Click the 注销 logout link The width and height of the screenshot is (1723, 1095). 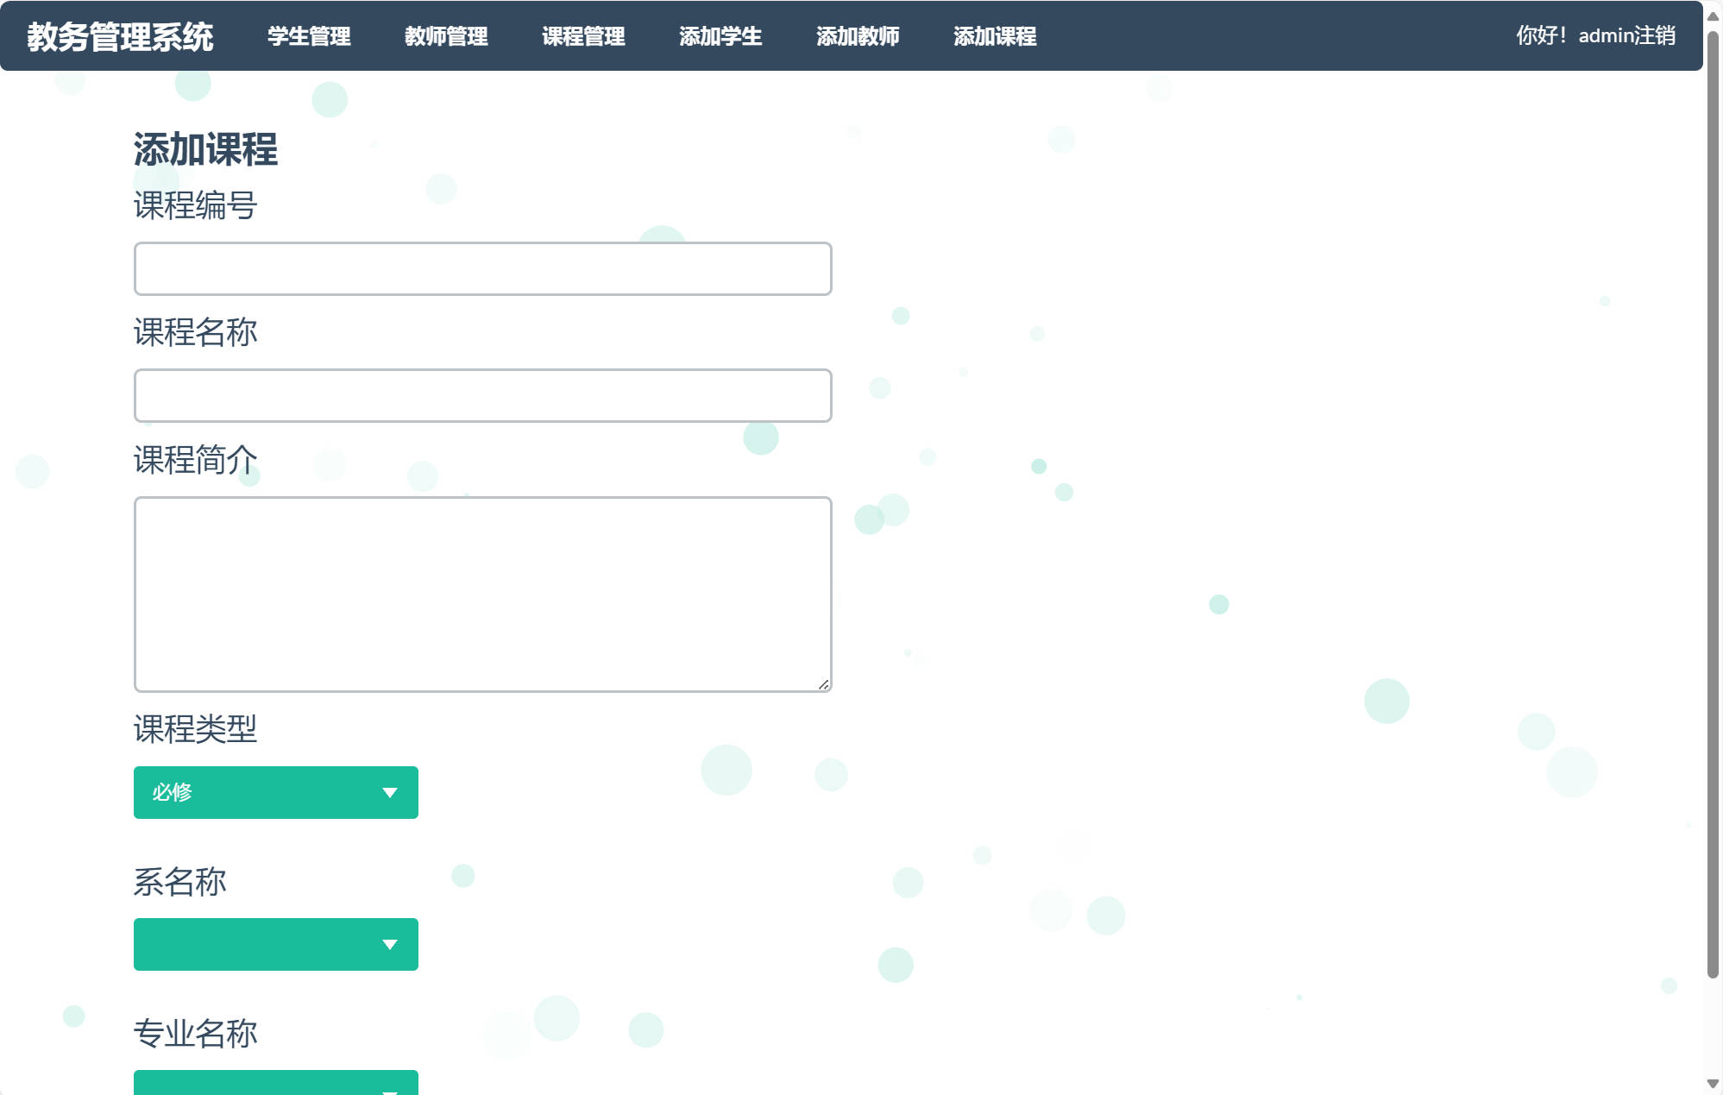click(x=1654, y=35)
